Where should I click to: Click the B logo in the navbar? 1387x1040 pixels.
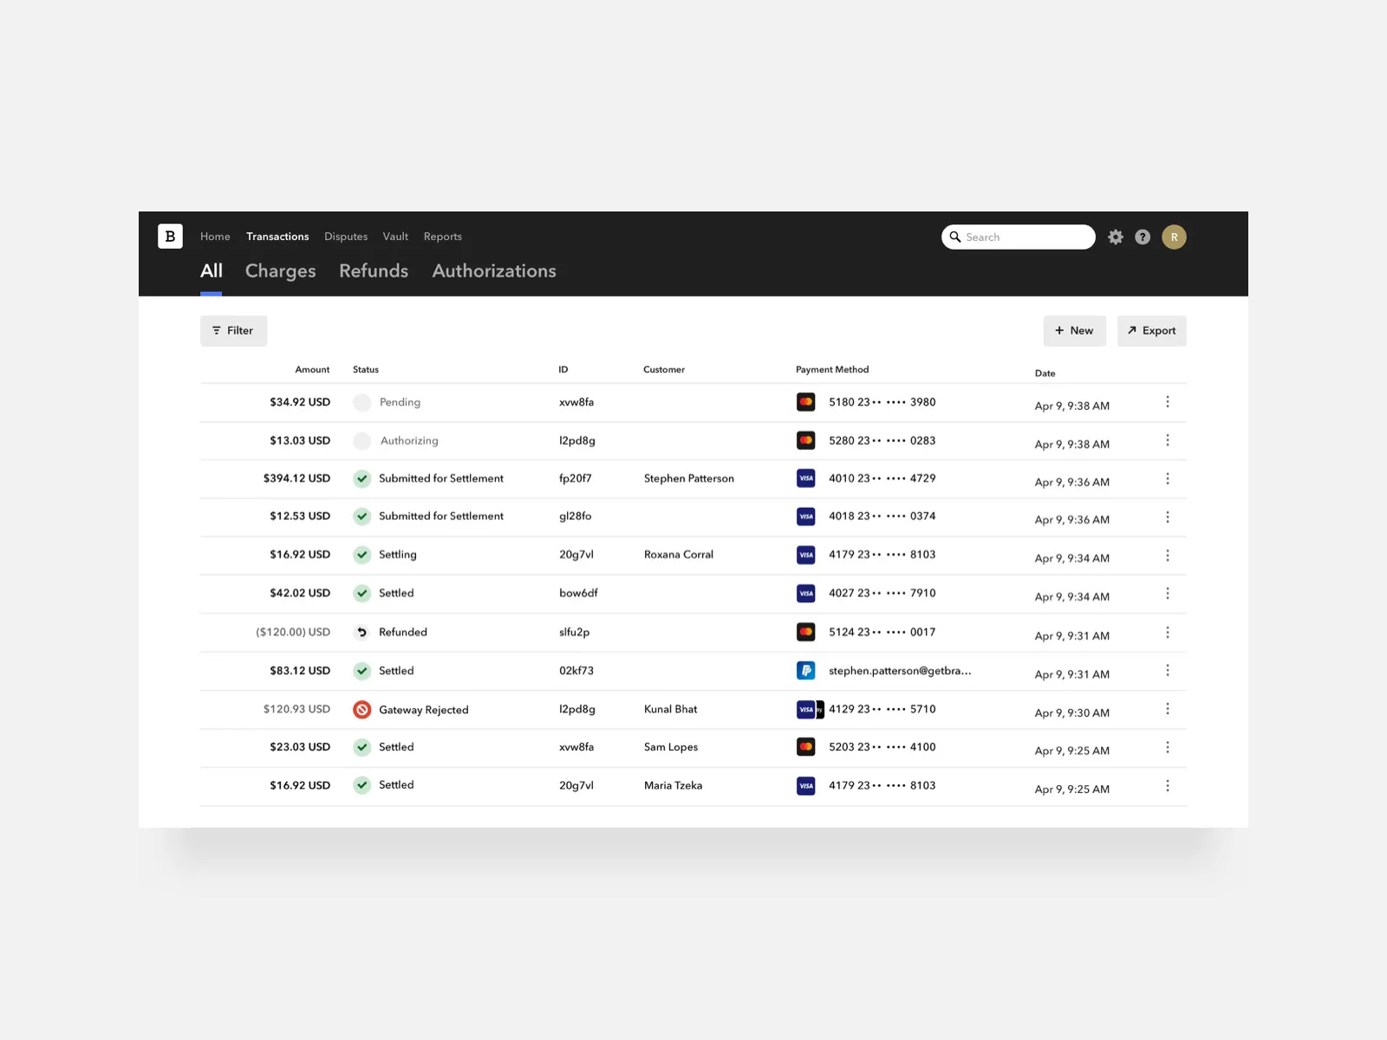click(x=170, y=236)
